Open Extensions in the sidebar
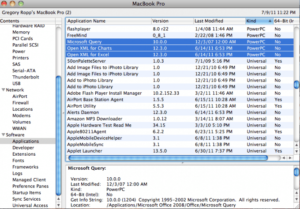The height and width of the screenshot is (209, 300). (x=24, y=154)
